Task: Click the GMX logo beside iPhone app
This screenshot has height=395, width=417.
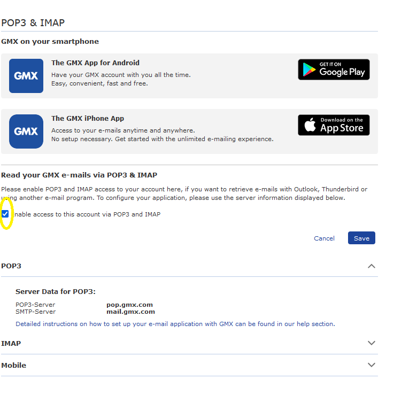Action: click(26, 131)
